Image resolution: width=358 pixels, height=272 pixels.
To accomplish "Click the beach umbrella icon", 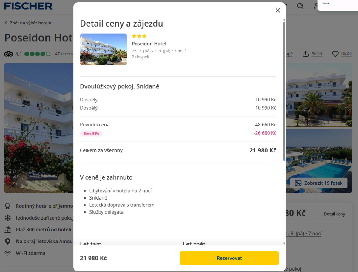I will pyautogui.click(x=7, y=230).
